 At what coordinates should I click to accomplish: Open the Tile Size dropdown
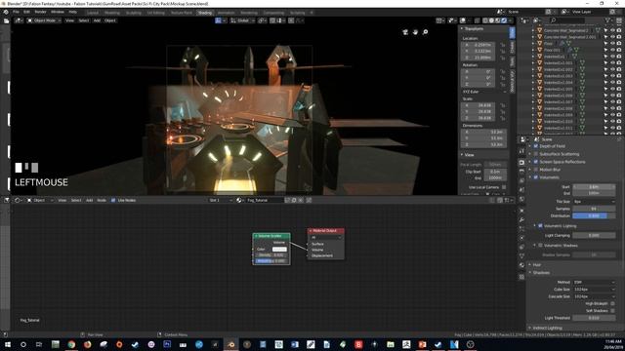pyautogui.click(x=594, y=202)
